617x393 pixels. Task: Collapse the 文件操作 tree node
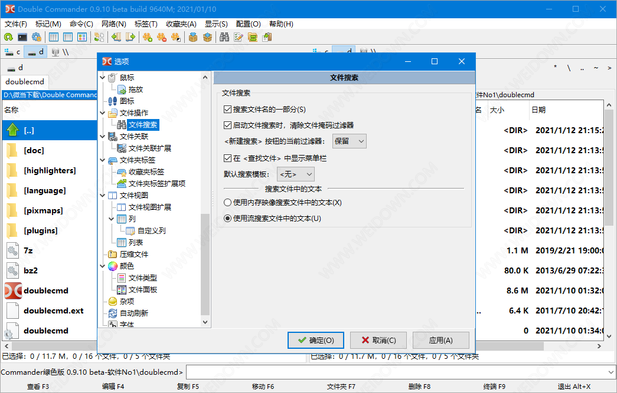point(103,113)
